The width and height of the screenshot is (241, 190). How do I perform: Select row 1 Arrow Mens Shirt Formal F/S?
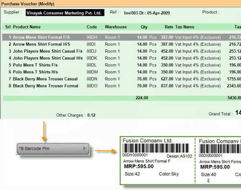click(x=122, y=37)
